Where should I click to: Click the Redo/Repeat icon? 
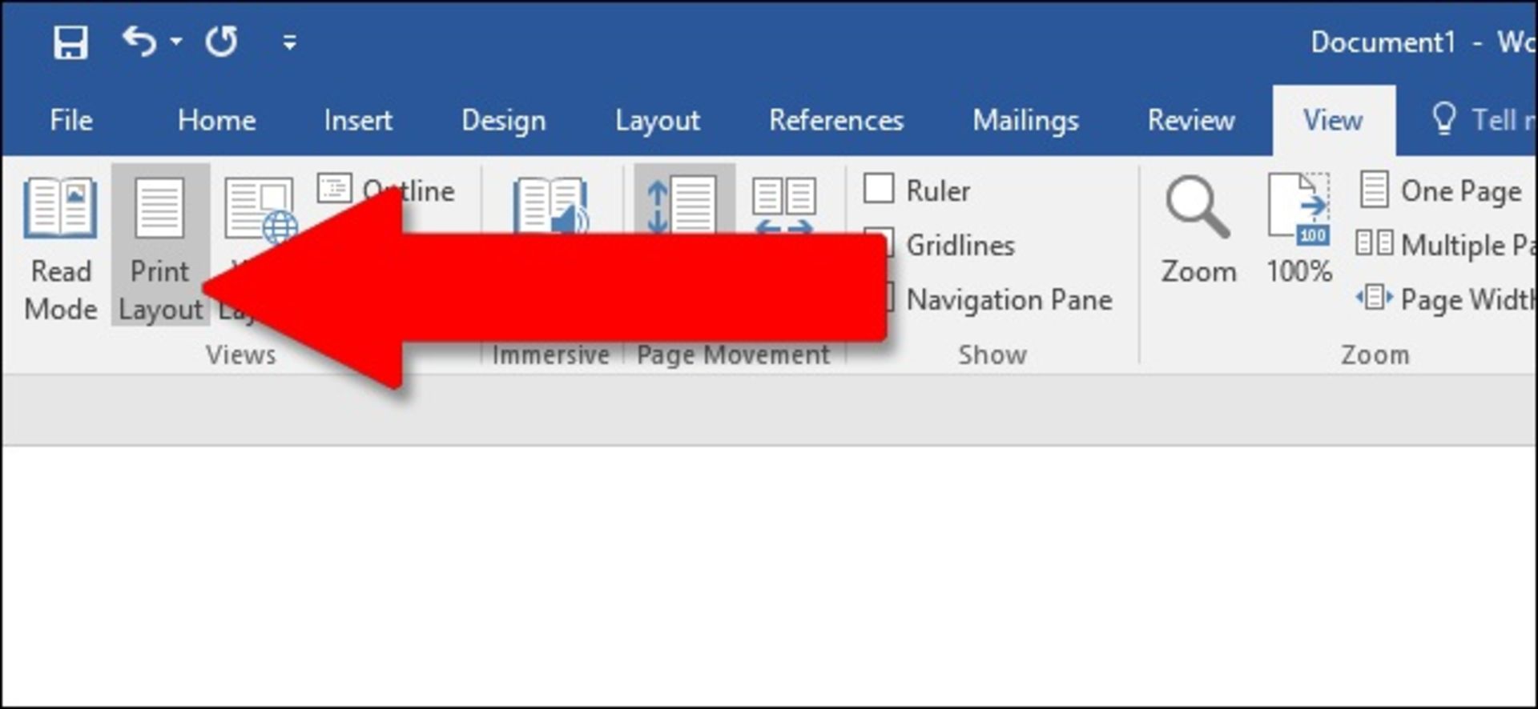click(221, 42)
